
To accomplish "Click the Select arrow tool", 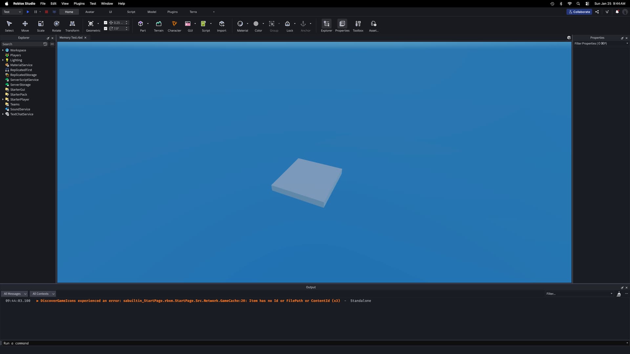I will pyautogui.click(x=9, y=26).
